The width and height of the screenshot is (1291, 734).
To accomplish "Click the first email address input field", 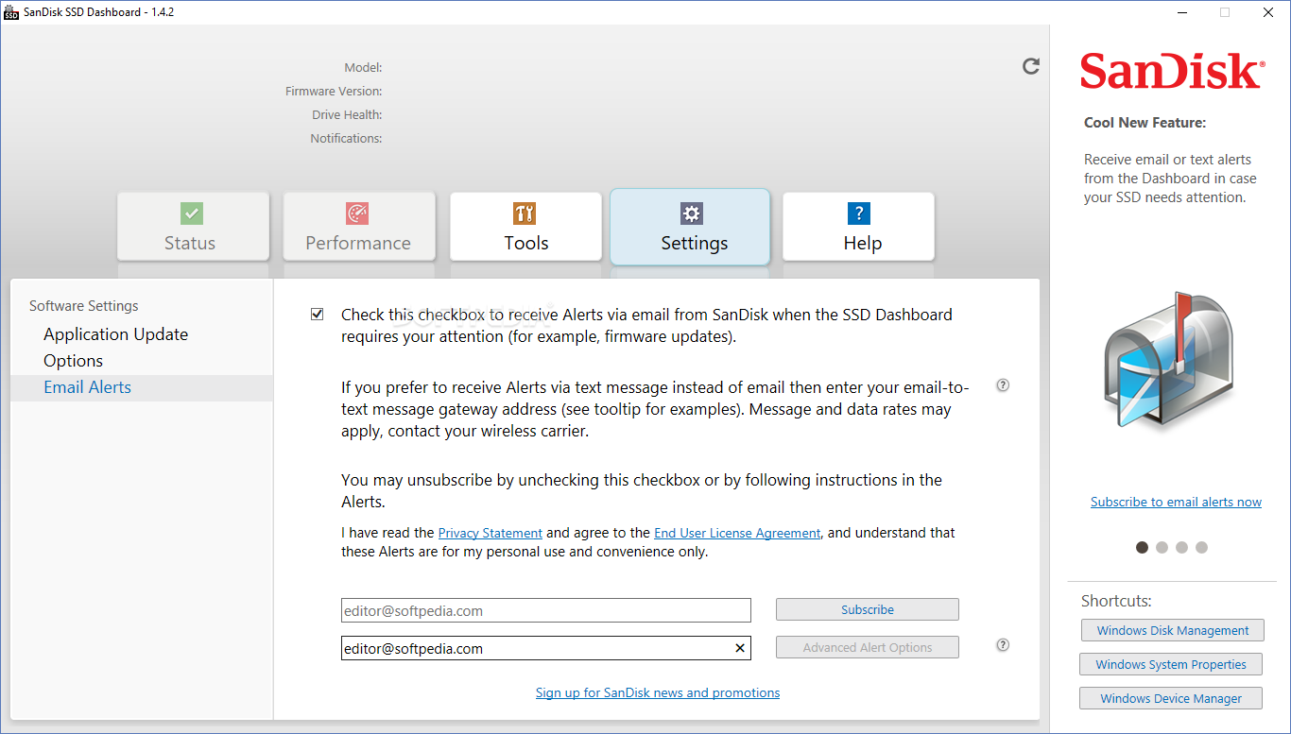I will 546,610.
